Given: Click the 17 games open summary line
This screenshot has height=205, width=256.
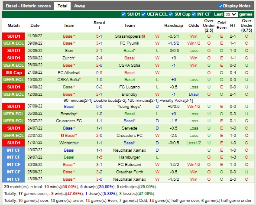Looking at the screenshot, I should pos(80,194).
